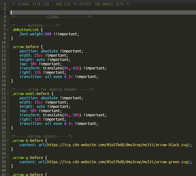Place cursor on the GLOBAL section comment
196x176 pixels.
point(51,17)
